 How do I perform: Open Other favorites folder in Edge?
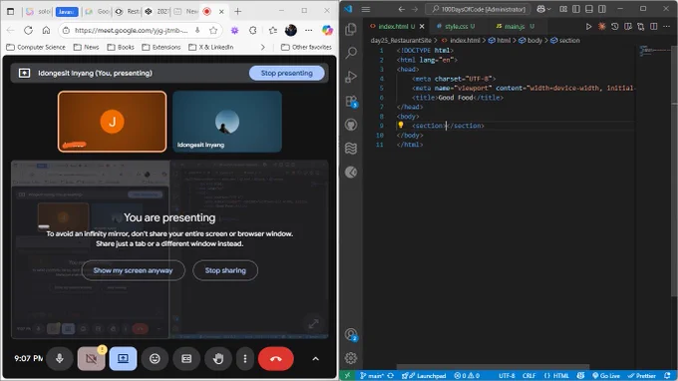click(x=306, y=47)
